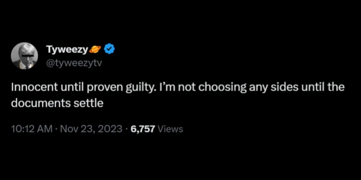
Task: Click the Views label
Action: [170, 129]
